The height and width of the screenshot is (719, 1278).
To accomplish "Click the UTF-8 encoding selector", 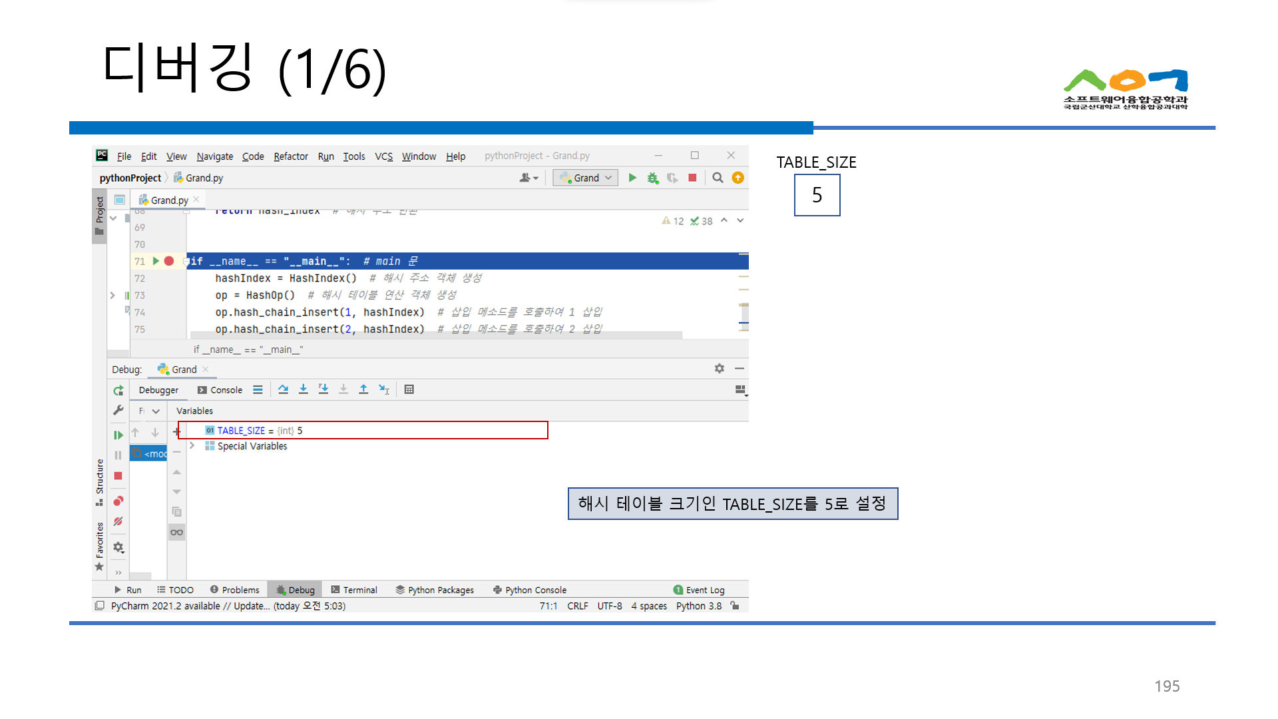I will pyautogui.click(x=609, y=606).
